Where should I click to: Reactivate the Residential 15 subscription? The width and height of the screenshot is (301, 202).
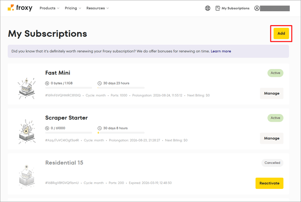click(x=269, y=183)
